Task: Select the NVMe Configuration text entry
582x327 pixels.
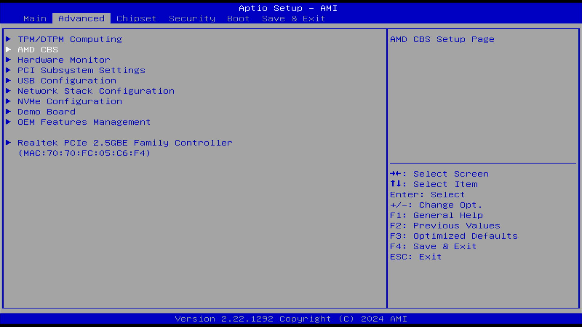Action: point(70,101)
